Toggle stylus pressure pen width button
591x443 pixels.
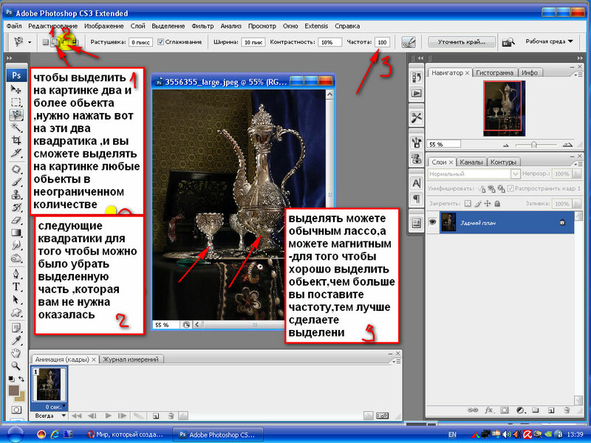[409, 42]
